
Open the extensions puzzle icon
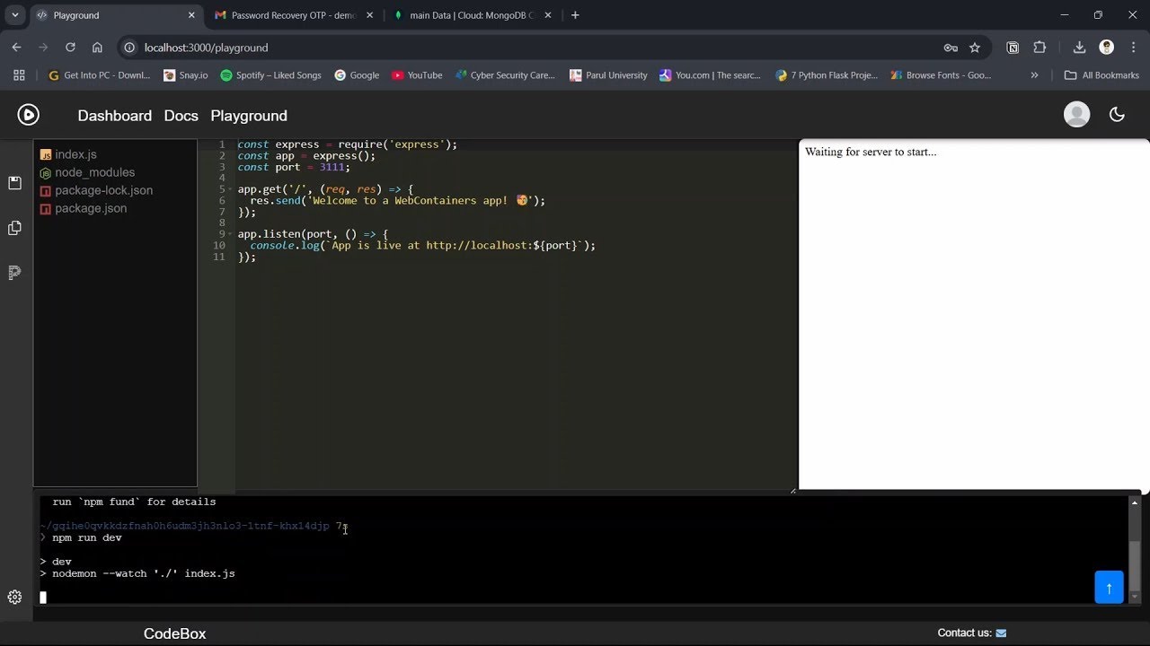(x=1039, y=48)
